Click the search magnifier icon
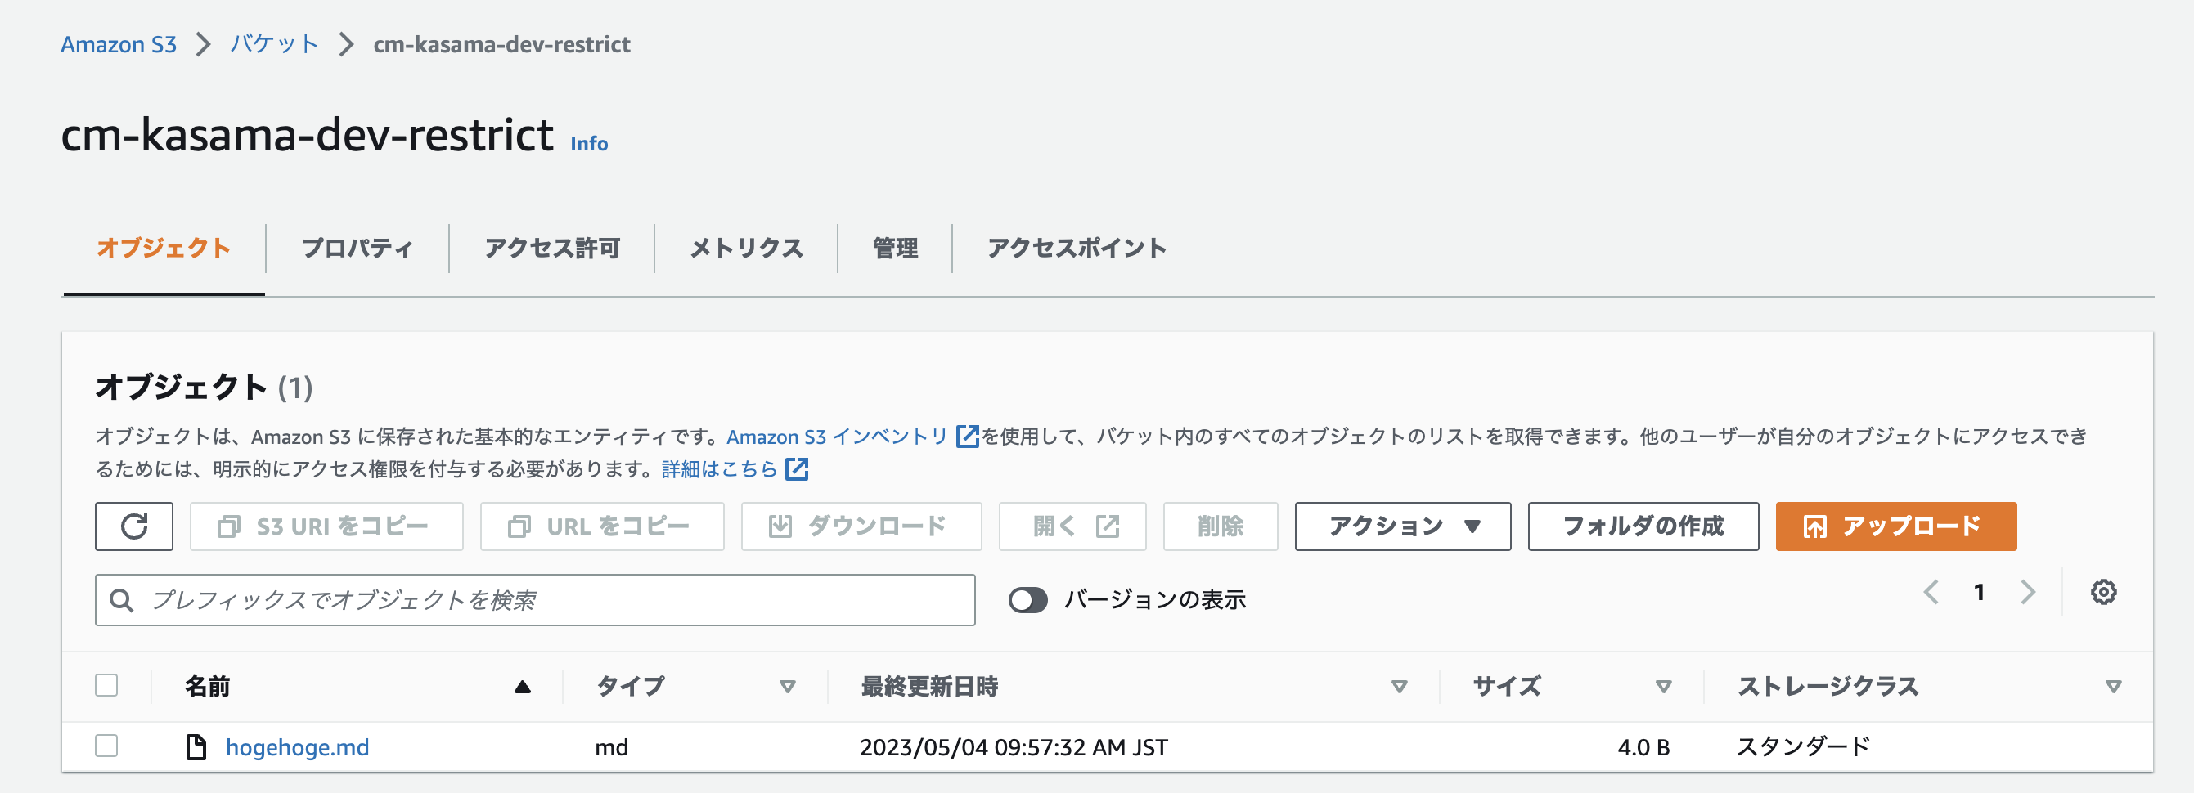The height and width of the screenshot is (793, 2194). (122, 600)
